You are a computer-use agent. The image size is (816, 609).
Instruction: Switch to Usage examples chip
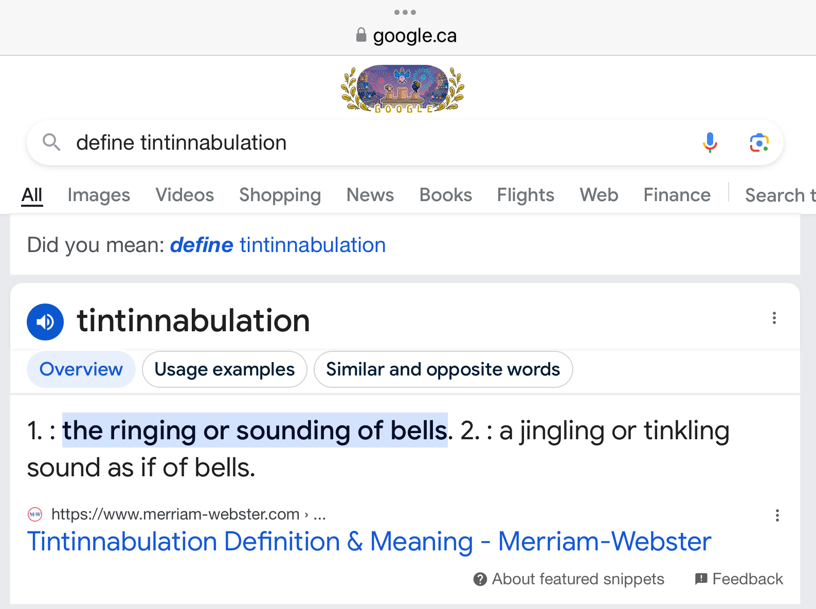[x=225, y=369]
